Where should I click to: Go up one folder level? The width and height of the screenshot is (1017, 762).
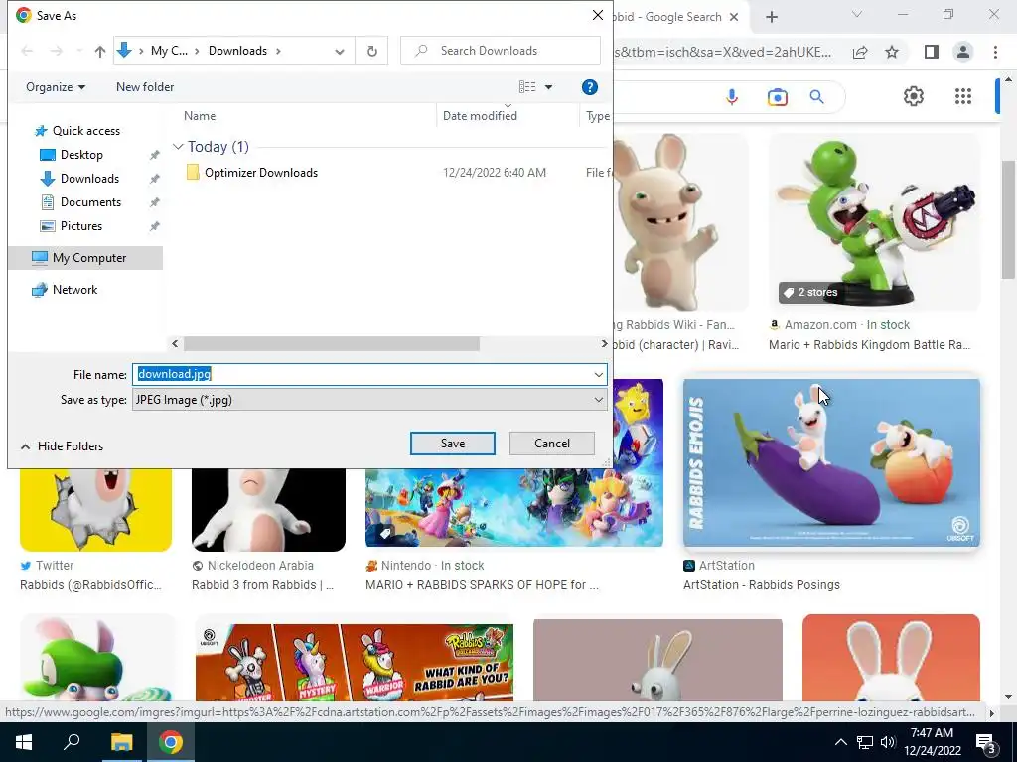tap(100, 51)
